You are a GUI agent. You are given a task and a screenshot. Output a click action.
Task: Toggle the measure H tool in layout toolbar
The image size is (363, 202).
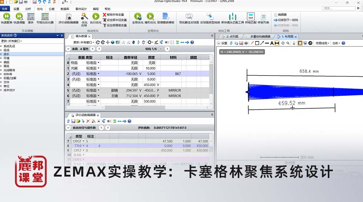(277, 43)
